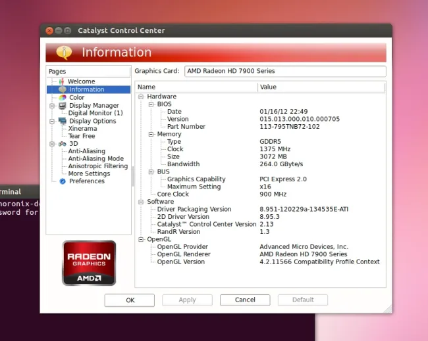The image size is (428, 341).
Task: Open the Display Manager page
Action: tap(94, 105)
